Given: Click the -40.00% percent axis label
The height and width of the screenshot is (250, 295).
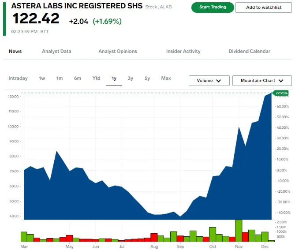Looking at the screenshot, I should click(x=284, y=213).
